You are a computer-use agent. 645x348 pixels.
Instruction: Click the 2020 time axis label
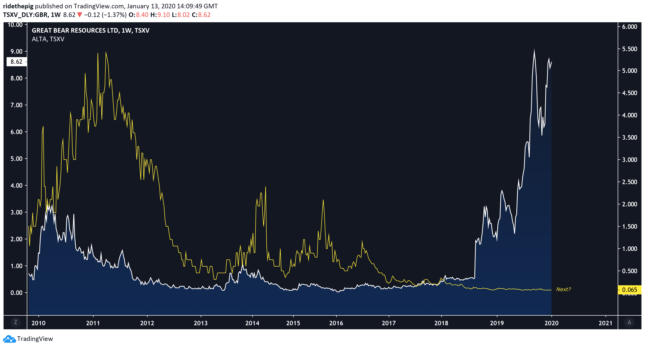(x=551, y=323)
